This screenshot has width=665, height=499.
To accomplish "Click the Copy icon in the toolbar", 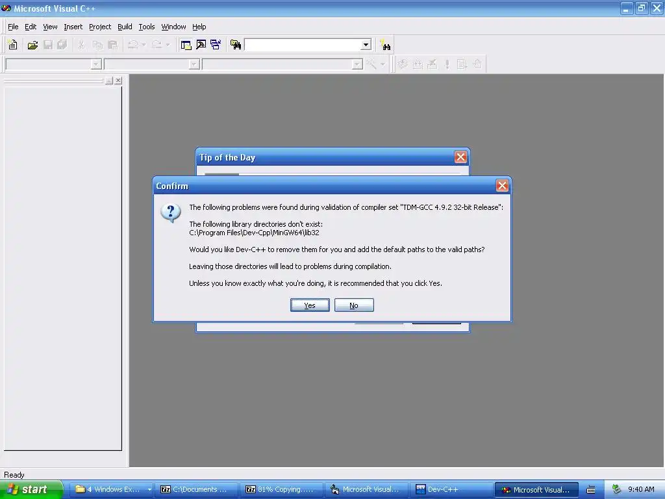I will coord(97,45).
